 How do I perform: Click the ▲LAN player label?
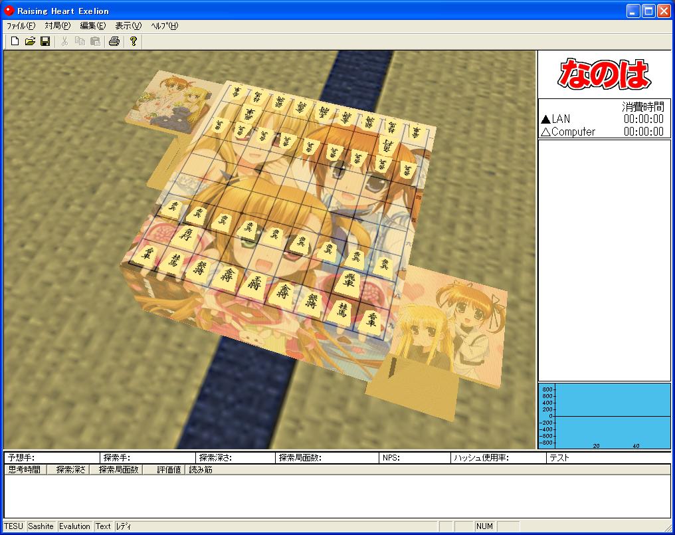pyautogui.click(x=556, y=119)
